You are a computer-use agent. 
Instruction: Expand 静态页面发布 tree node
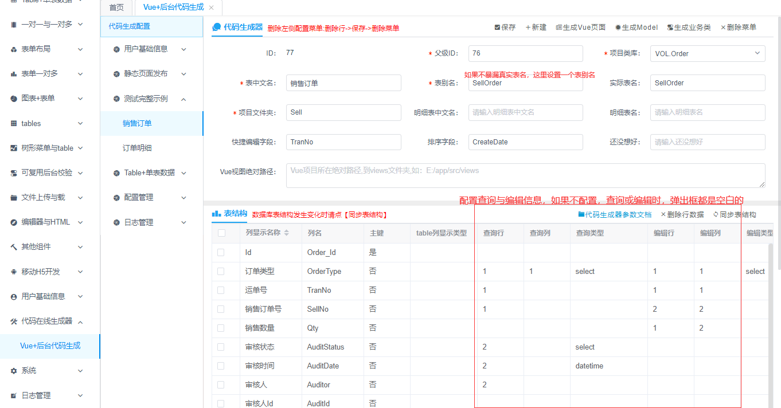183,74
